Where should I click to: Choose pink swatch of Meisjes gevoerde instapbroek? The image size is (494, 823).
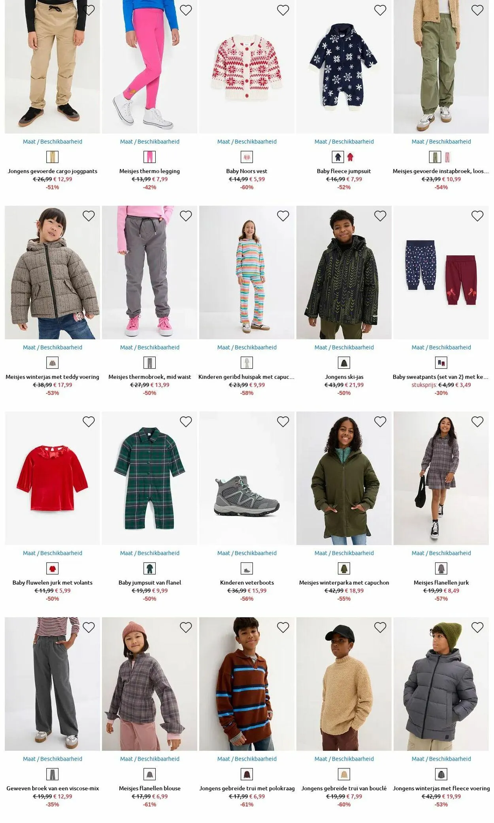click(x=447, y=157)
